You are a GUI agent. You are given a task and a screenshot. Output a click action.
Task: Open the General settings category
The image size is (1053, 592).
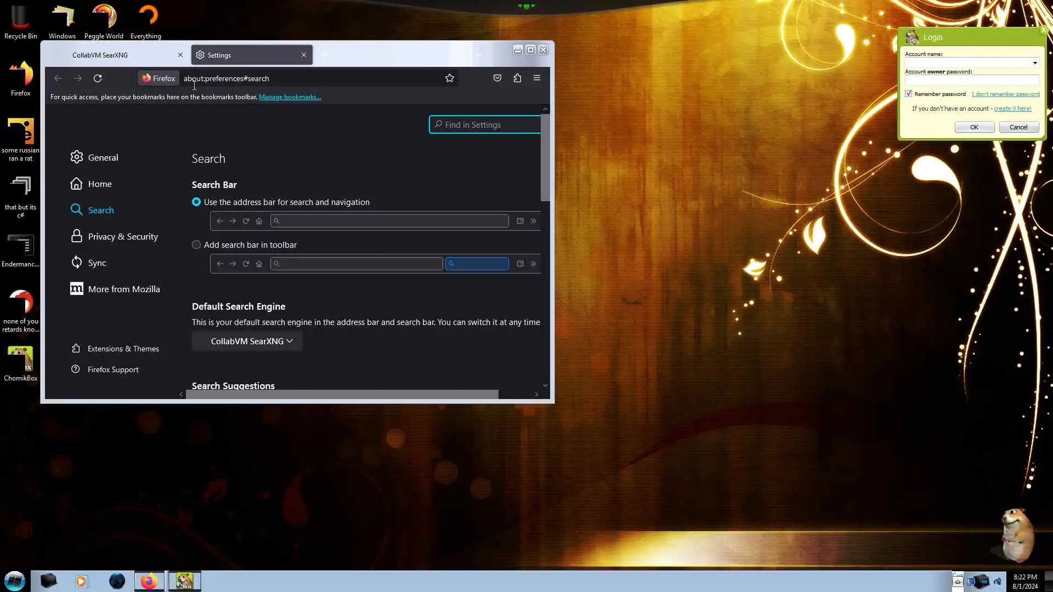tap(103, 158)
